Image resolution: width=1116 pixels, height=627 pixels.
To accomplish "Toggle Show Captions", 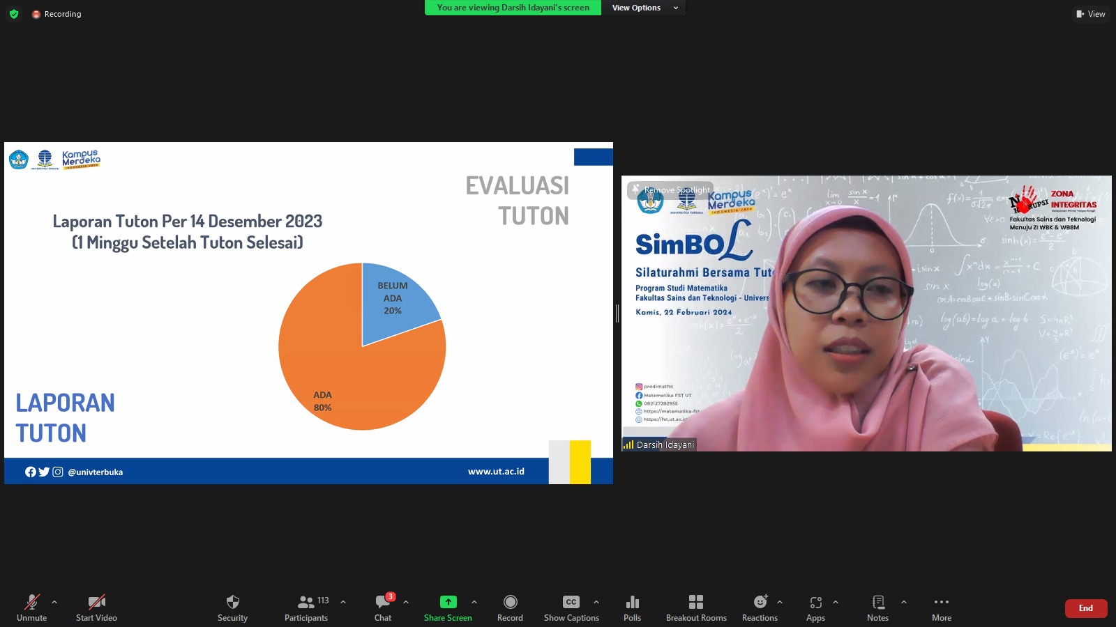I will click(571, 607).
